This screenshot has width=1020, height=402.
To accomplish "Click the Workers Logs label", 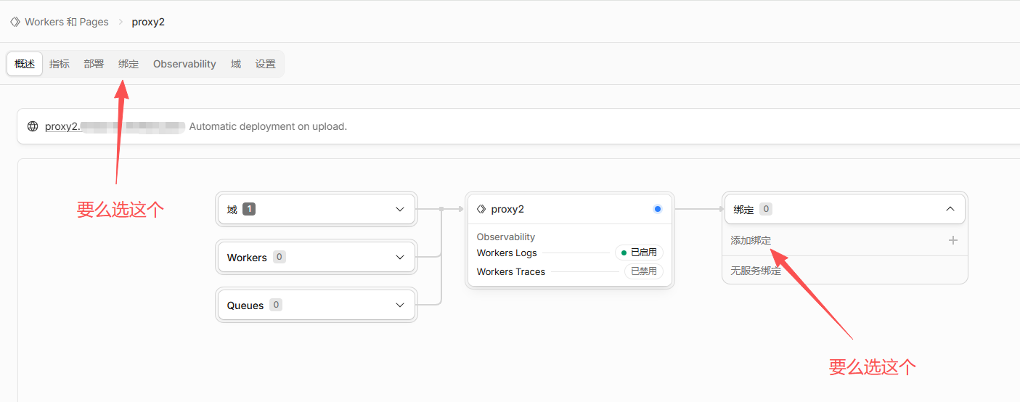I will coord(507,253).
